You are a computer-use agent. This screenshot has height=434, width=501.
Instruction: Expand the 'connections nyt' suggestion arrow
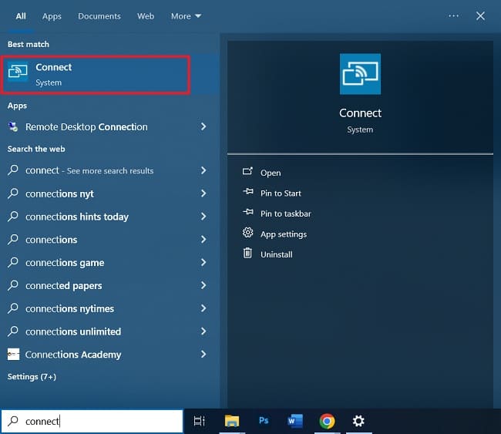pyautogui.click(x=203, y=193)
